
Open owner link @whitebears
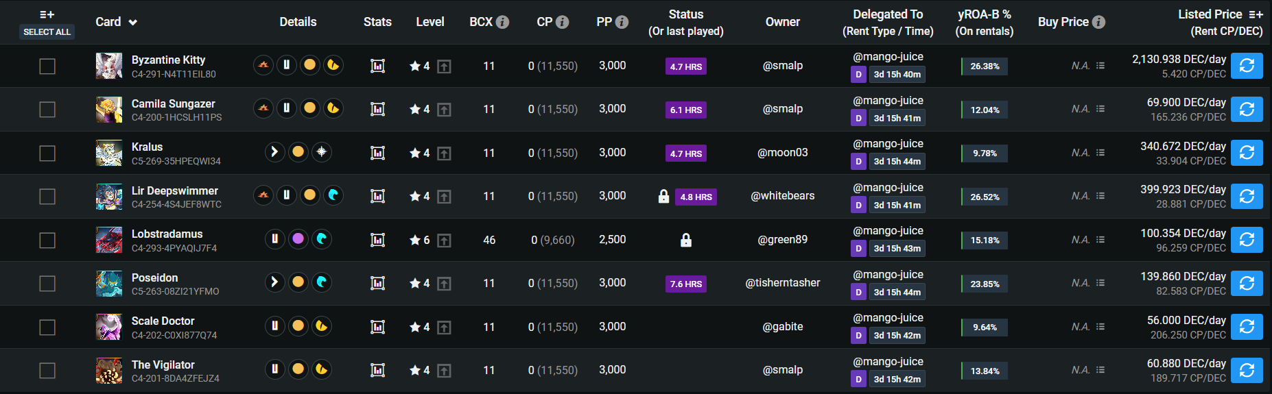click(x=783, y=196)
